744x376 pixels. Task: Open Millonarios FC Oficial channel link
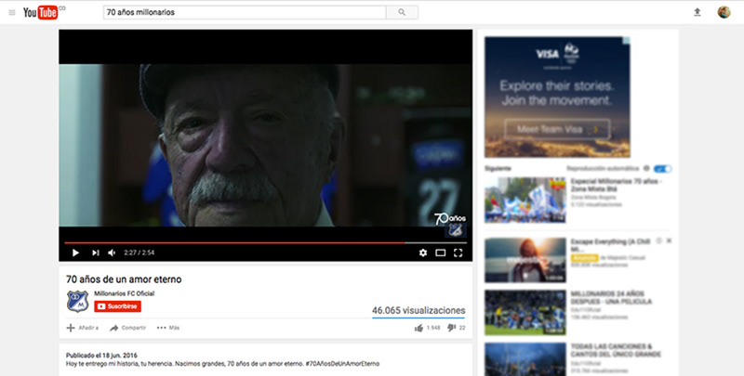point(124,293)
